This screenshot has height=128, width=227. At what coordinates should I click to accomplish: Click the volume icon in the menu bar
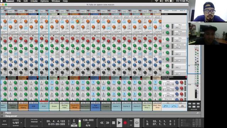(161, 1)
